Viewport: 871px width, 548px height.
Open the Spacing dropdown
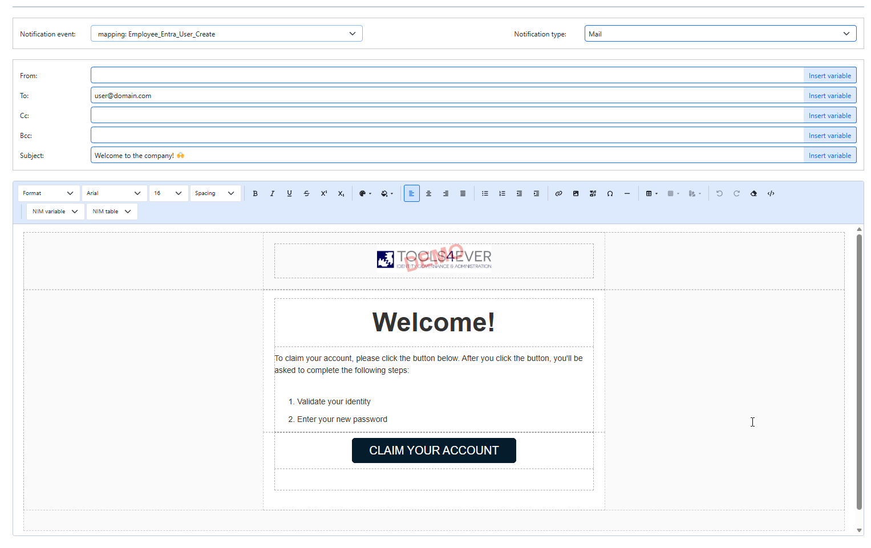215,193
